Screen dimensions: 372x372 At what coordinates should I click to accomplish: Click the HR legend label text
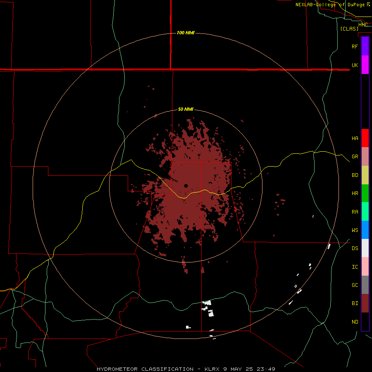click(x=355, y=193)
